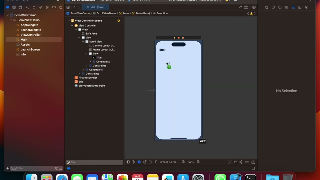Jump to the previous issue arrow
Screen dimensions: 320x180
pos(248,13)
